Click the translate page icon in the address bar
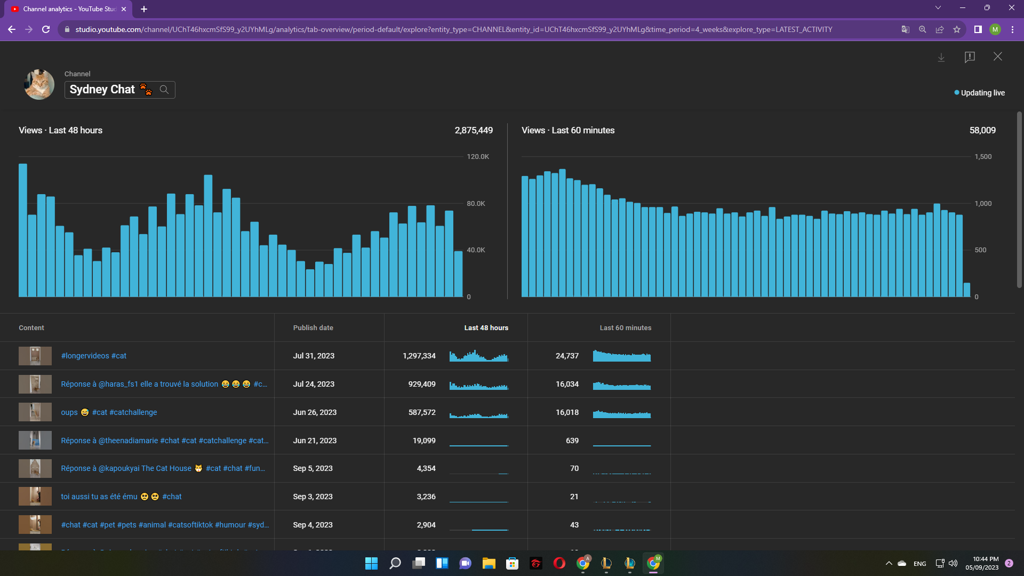Viewport: 1024px width, 576px height. point(905,29)
